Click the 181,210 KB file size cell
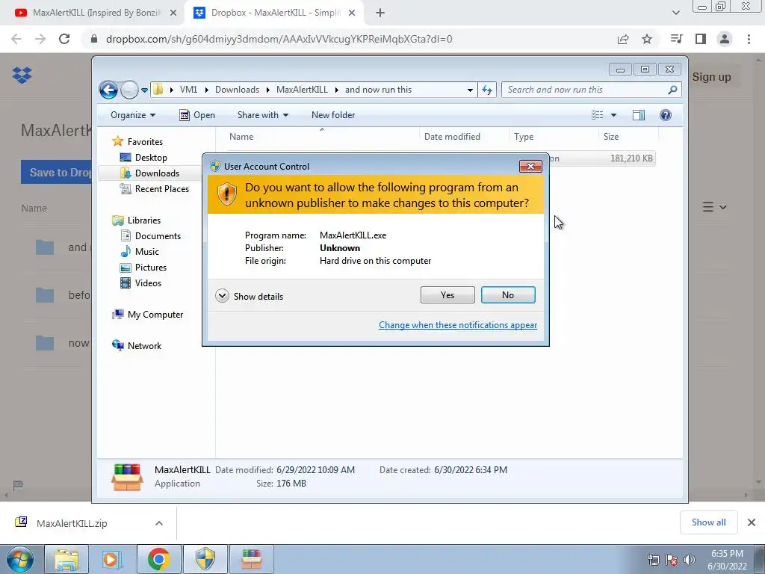765x574 pixels. (631, 158)
